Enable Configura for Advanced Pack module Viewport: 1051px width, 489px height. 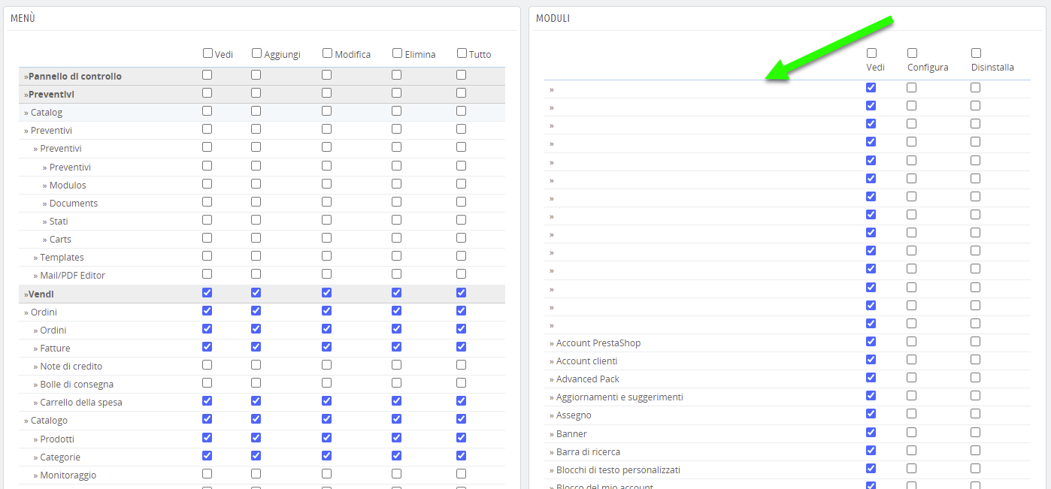[x=912, y=378]
